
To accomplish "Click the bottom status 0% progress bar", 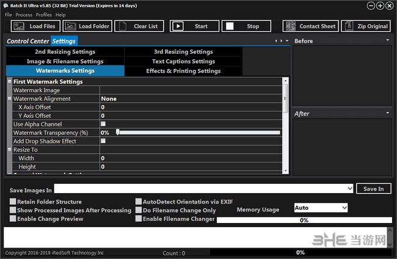I will (300, 252).
